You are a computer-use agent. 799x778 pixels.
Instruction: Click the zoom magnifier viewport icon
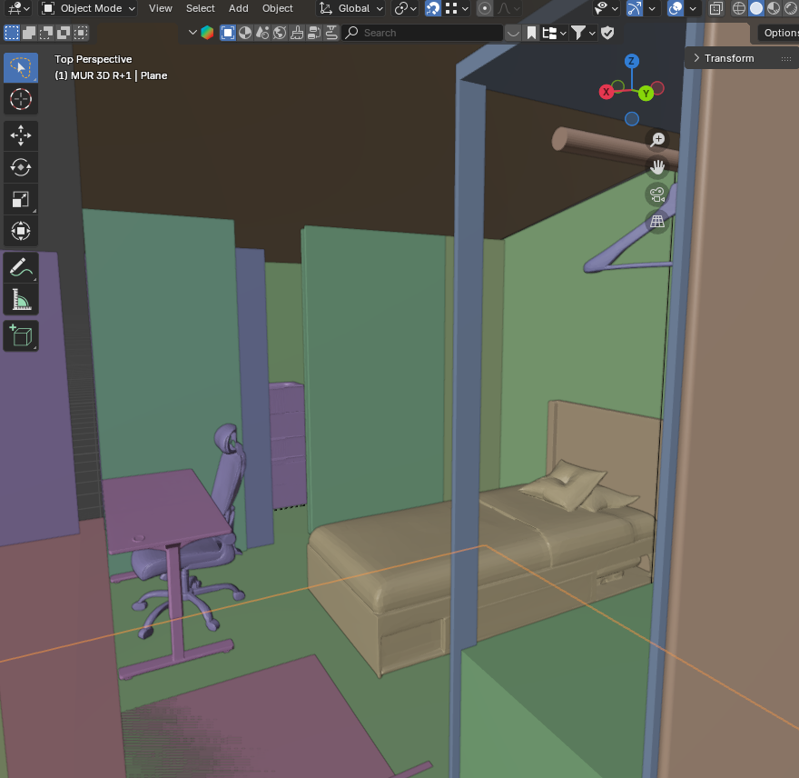pos(657,140)
